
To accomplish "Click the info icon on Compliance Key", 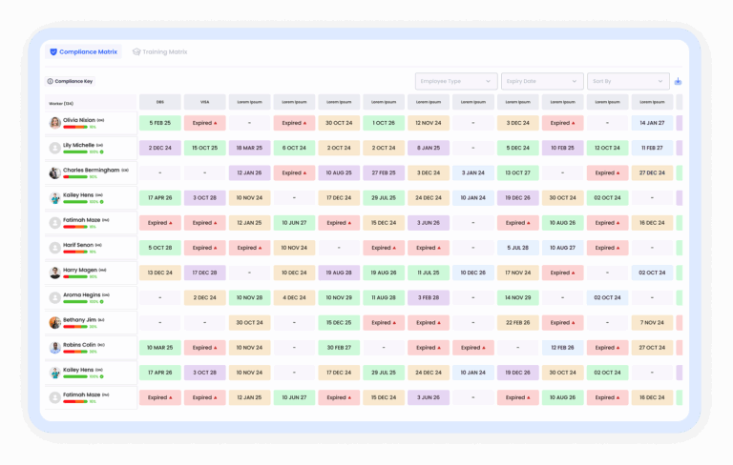I will (x=50, y=82).
